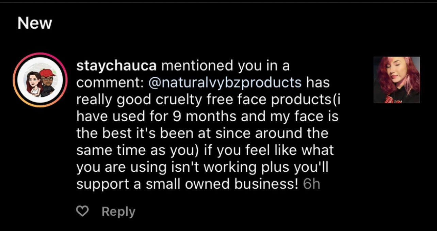Image resolution: width=437 pixels, height=231 pixels.
Task: Tap the 'same time as you' text line
Action: [x=205, y=150]
